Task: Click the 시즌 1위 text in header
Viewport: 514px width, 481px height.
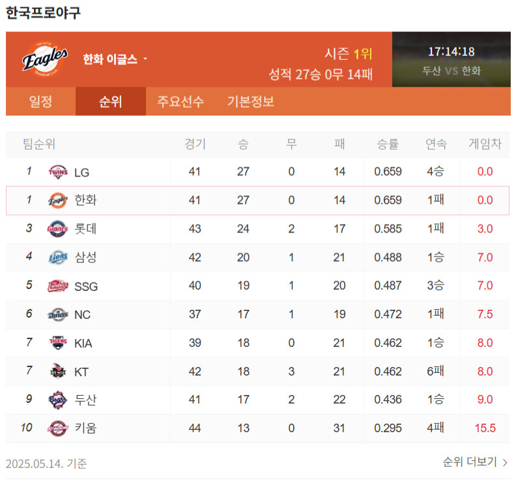Action: (x=349, y=54)
